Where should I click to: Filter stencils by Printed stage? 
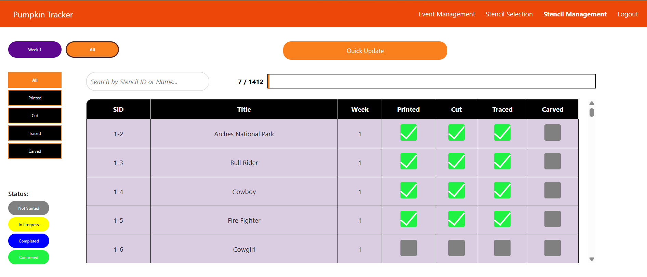(35, 98)
